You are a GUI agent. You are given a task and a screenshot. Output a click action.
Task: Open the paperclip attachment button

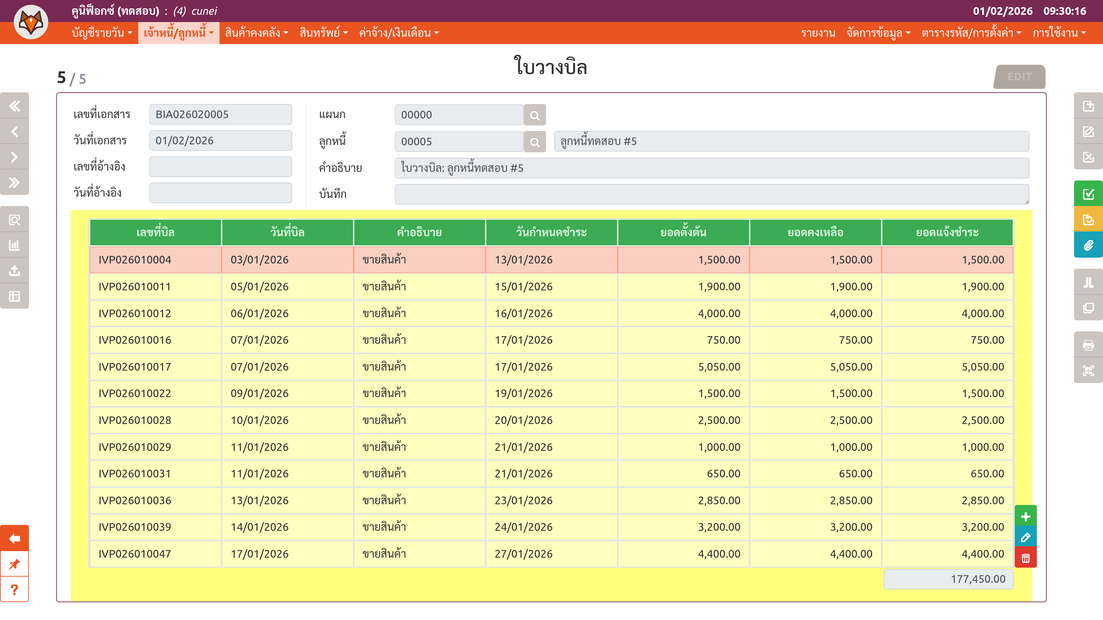(1088, 245)
